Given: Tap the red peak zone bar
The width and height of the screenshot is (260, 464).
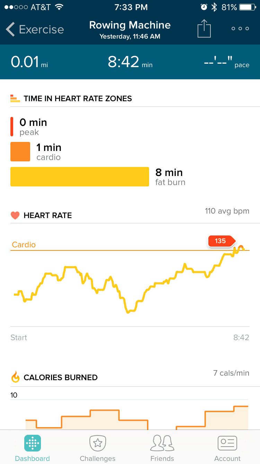Looking at the screenshot, I should pyautogui.click(x=12, y=127).
